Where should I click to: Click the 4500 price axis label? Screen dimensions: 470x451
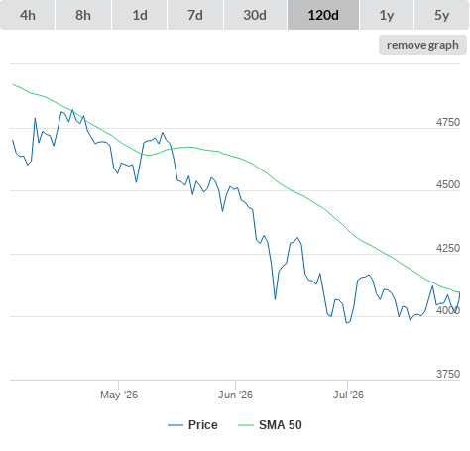[448, 184]
